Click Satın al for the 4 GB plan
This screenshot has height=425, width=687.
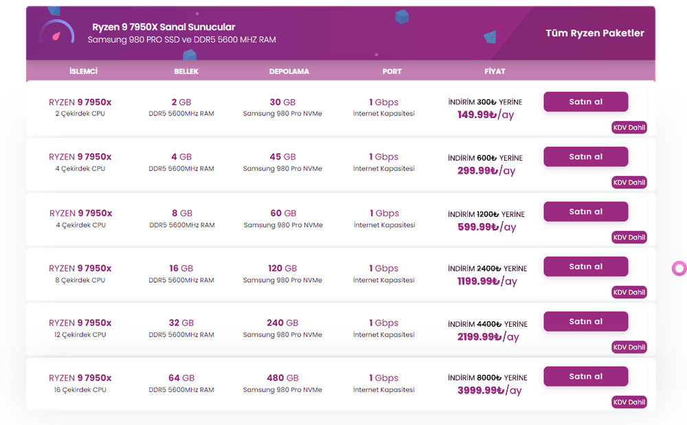[585, 157]
